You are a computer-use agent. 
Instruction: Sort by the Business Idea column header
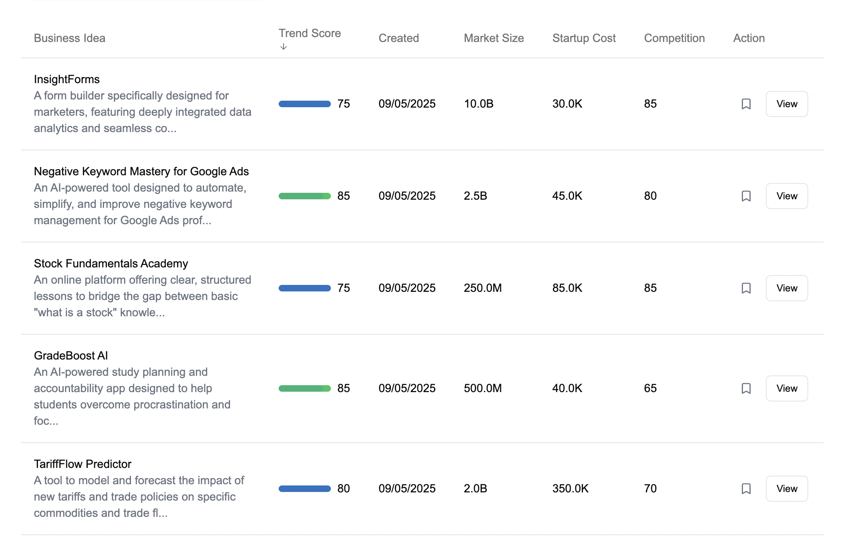point(70,38)
